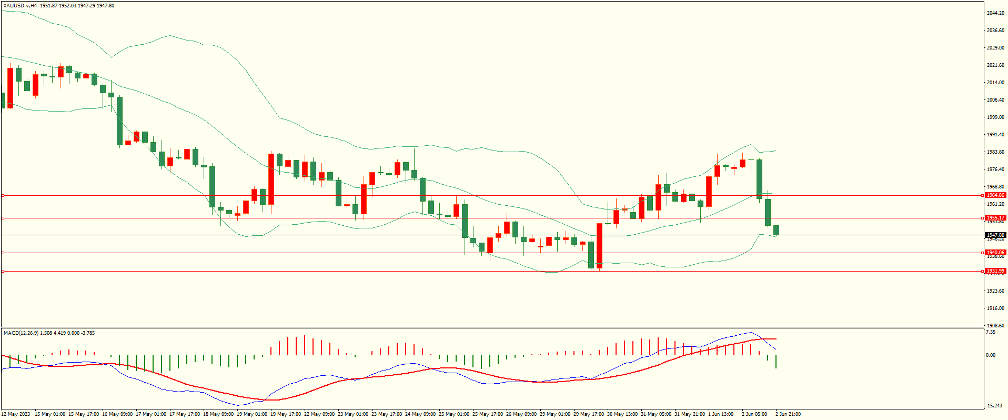
Task: Click the 25 May 01:00 time label
Action: 454,414
